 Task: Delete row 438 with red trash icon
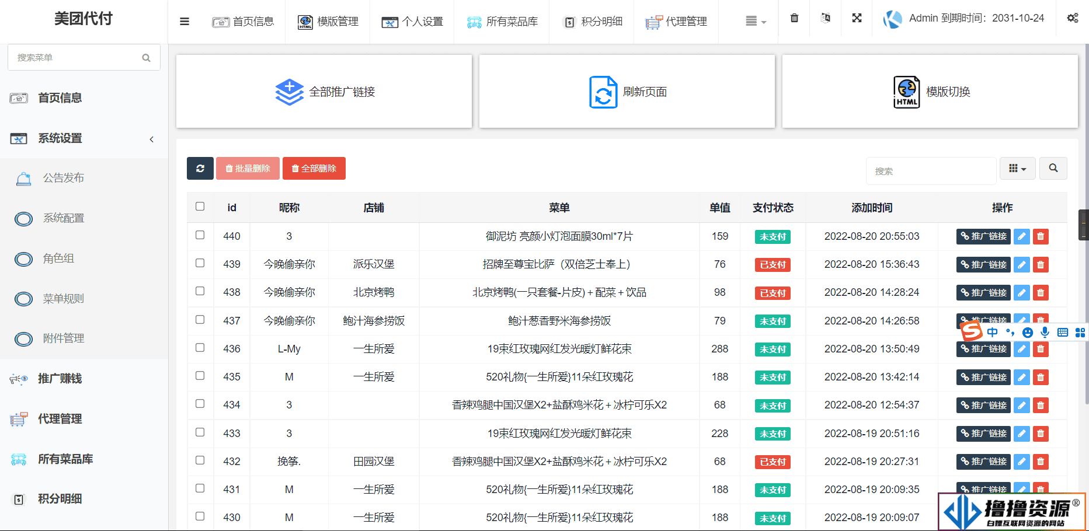pos(1041,293)
